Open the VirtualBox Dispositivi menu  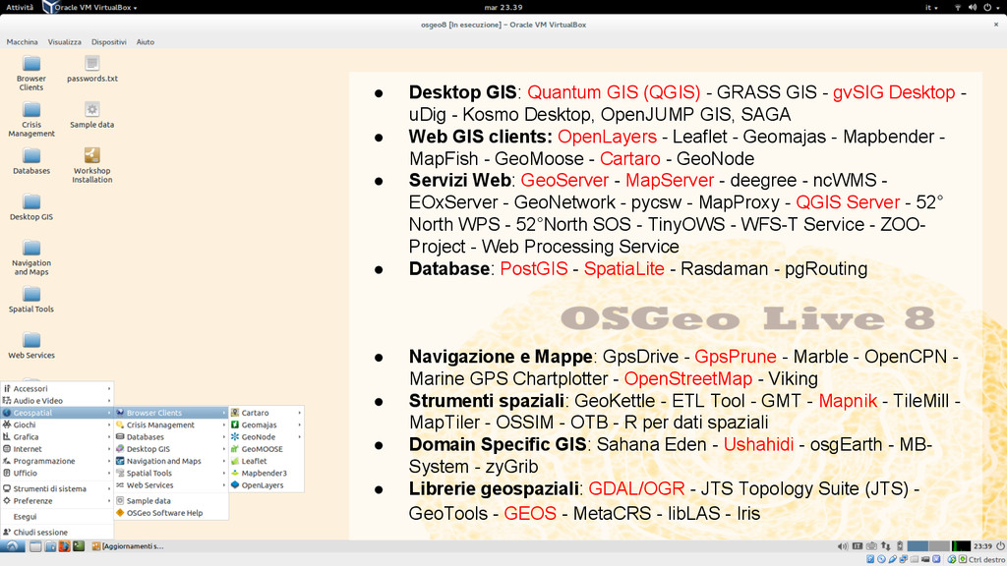click(x=108, y=41)
